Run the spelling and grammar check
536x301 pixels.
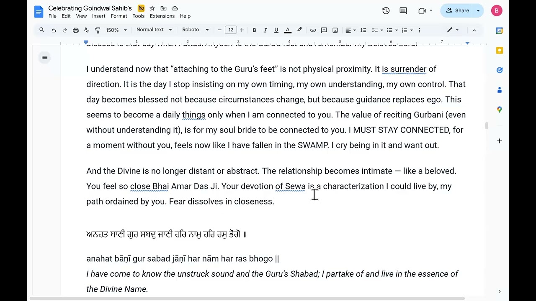[87, 30]
